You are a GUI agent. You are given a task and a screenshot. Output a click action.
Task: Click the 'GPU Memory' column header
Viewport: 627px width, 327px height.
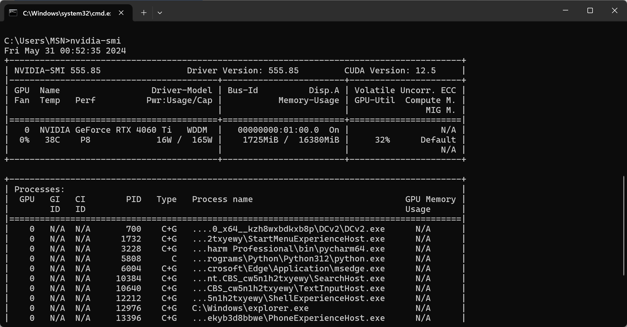(431, 199)
